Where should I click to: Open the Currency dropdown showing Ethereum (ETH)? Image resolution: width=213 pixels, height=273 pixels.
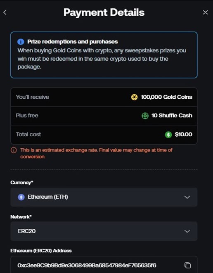[104, 197]
